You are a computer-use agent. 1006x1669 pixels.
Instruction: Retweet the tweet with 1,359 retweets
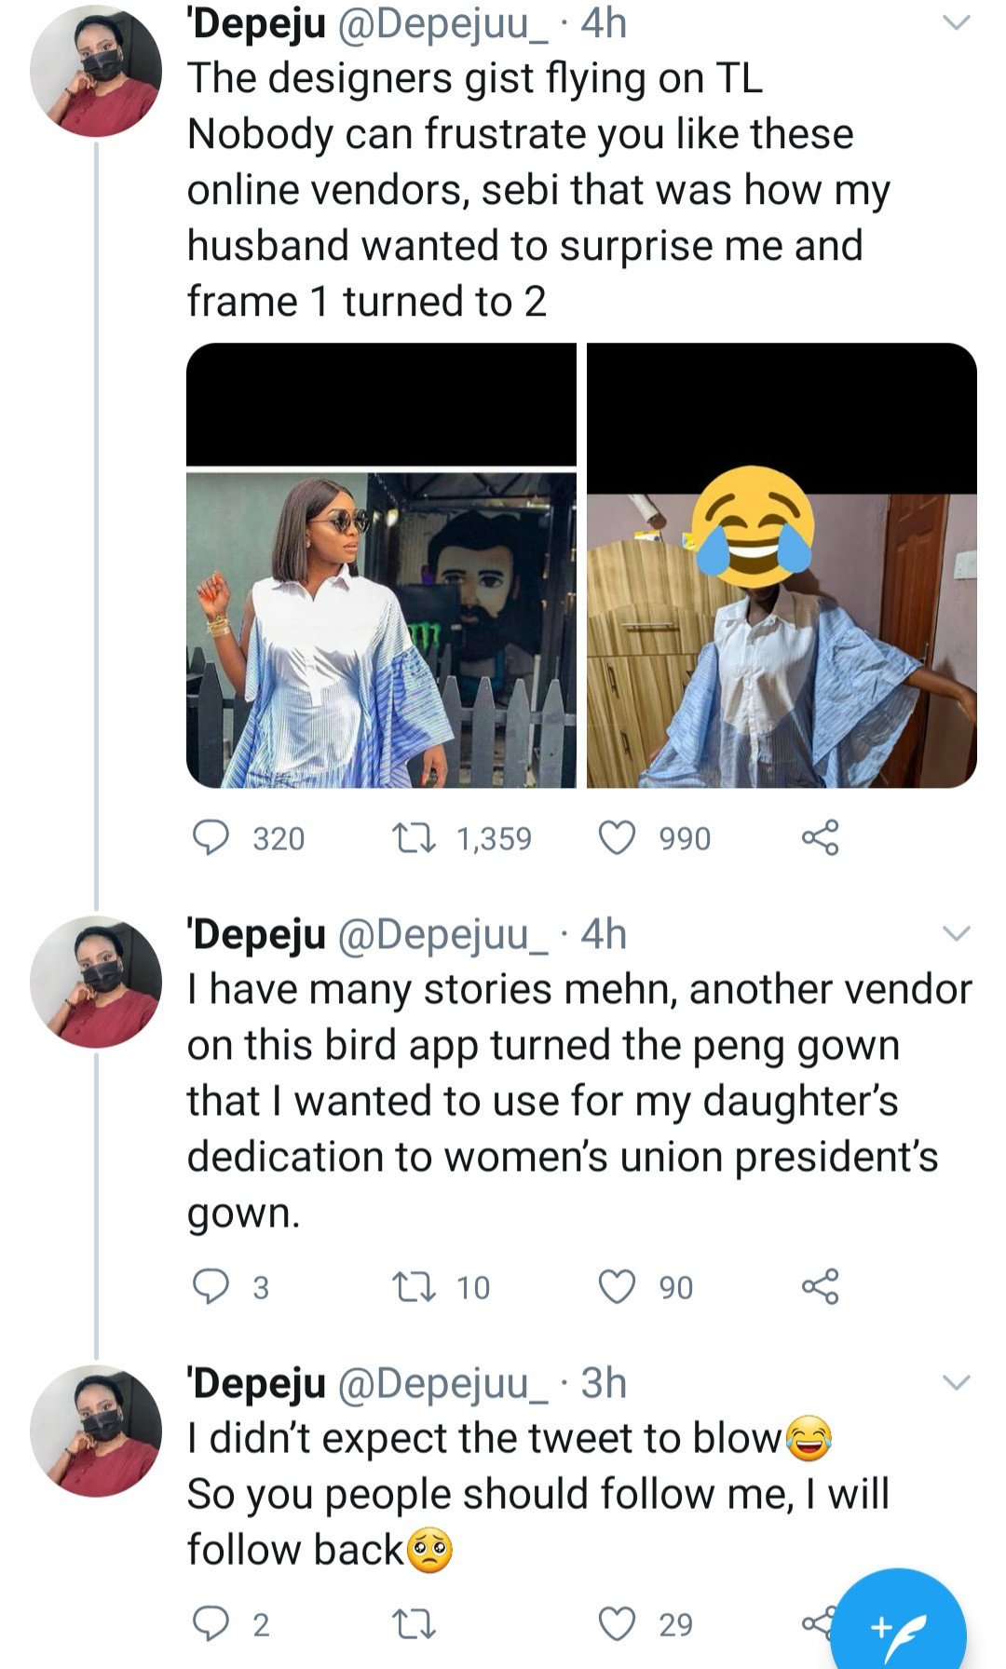coord(414,837)
